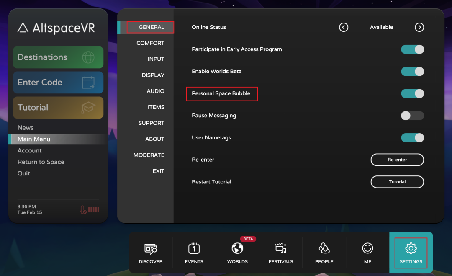
Task: Click the Tutorial button beside Restart Tutorial
Action: point(397,182)
